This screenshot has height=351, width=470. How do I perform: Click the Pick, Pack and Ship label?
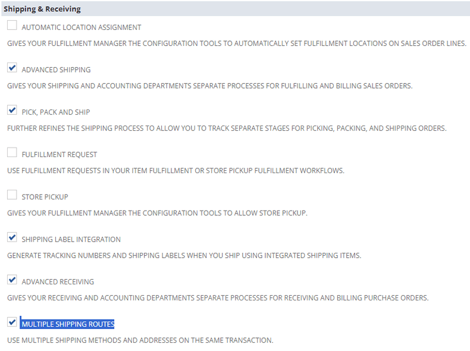[56, 112]
